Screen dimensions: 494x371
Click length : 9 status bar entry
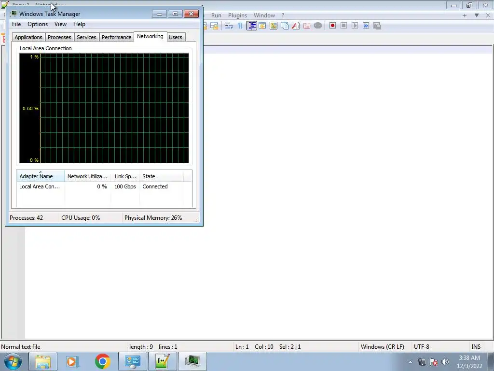click(x=141, y=347)
